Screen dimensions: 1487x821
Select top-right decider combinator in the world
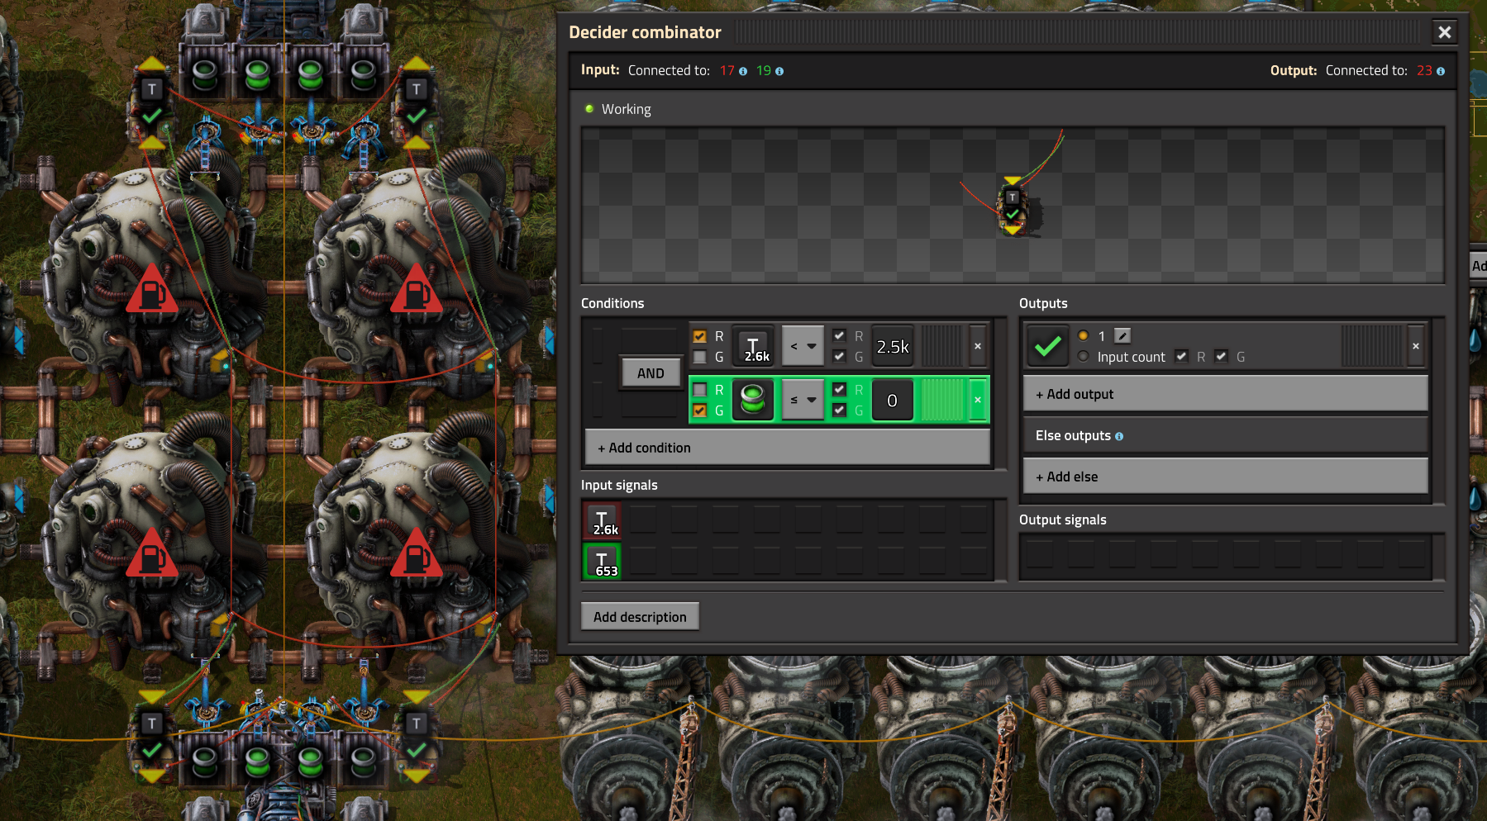click(417, 104)
